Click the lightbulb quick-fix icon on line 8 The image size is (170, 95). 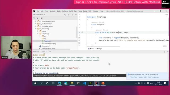point(82,32)
